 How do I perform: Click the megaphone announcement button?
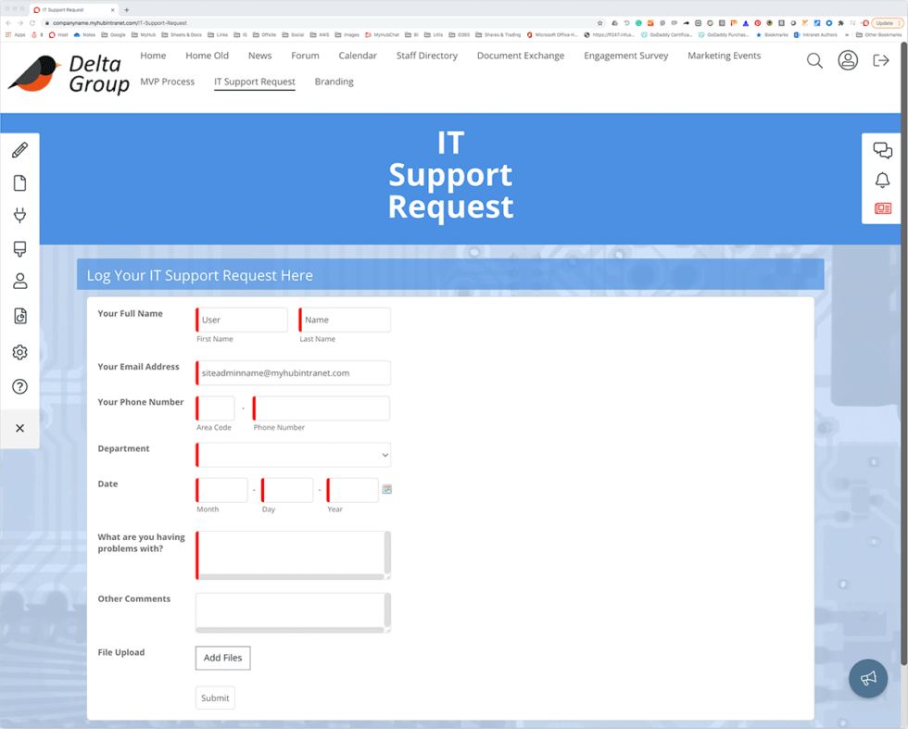[x=867, y=679]
